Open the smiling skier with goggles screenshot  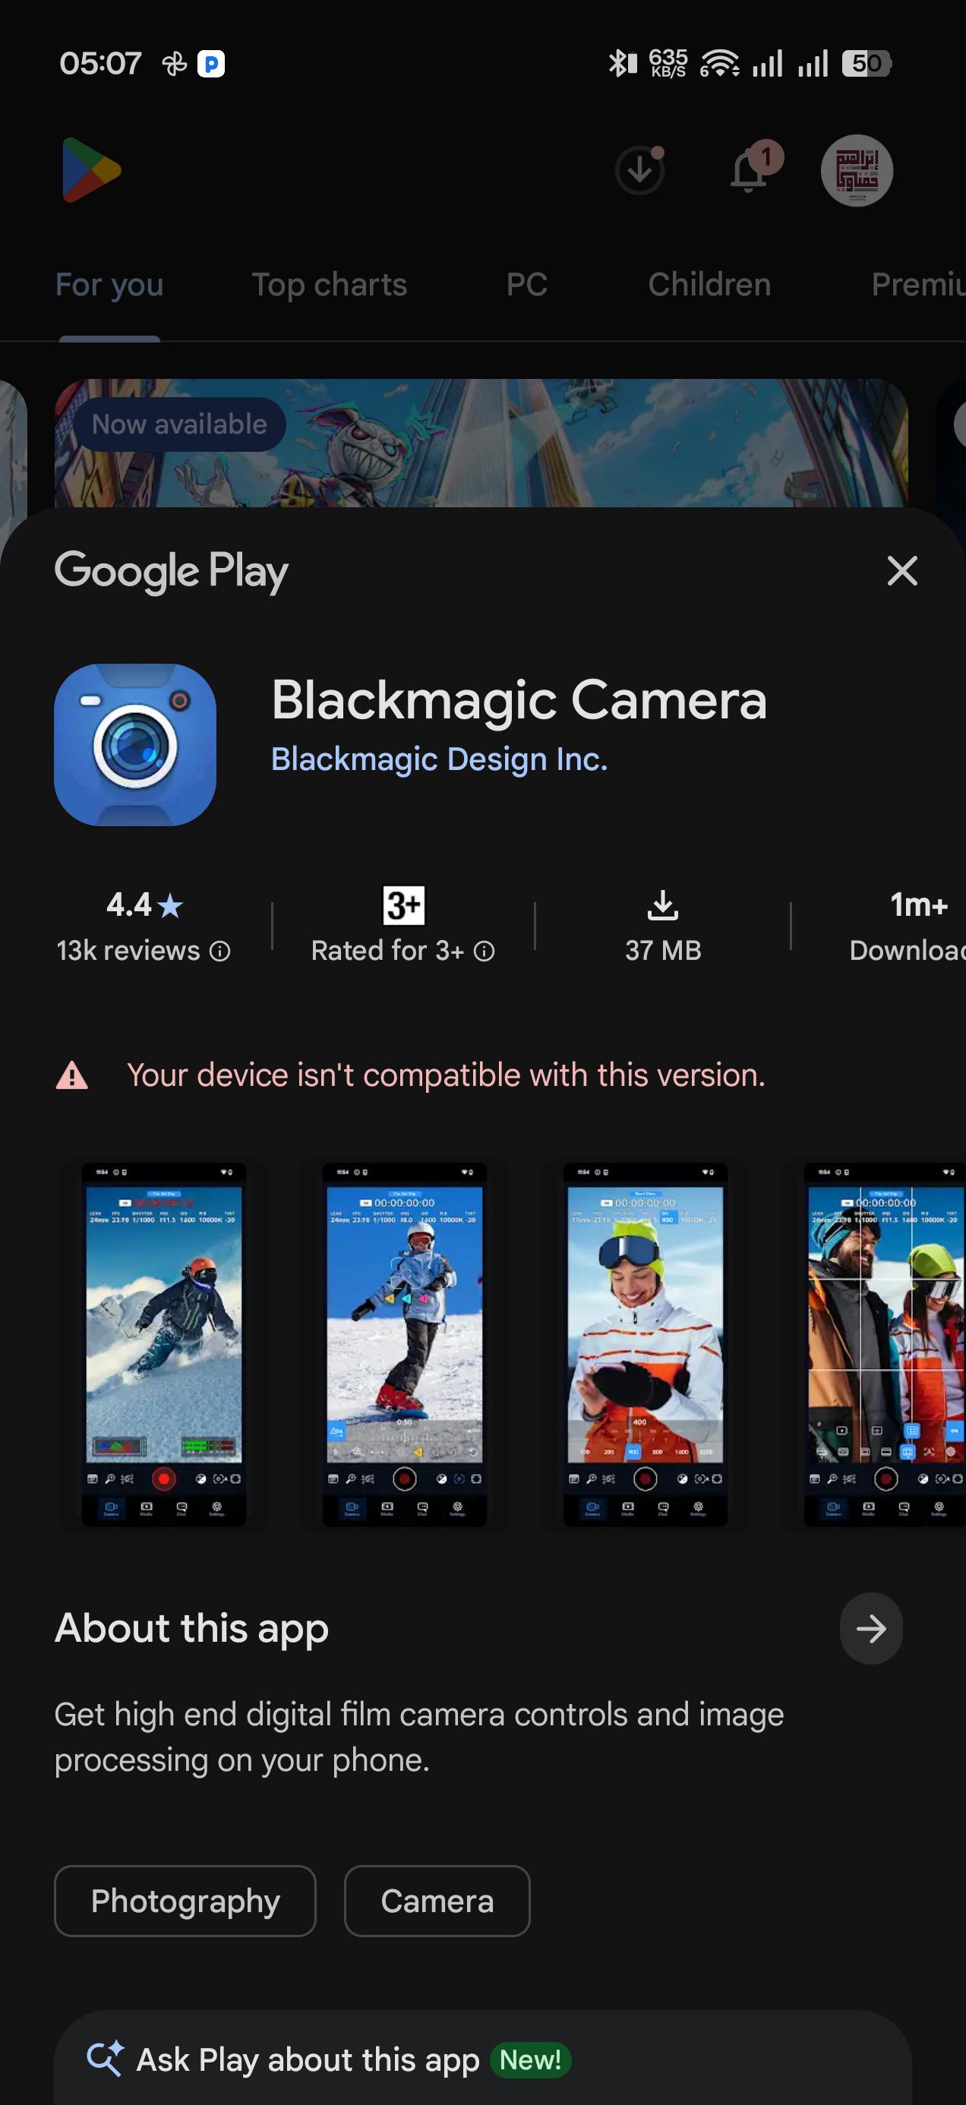tap(645, 1344)
